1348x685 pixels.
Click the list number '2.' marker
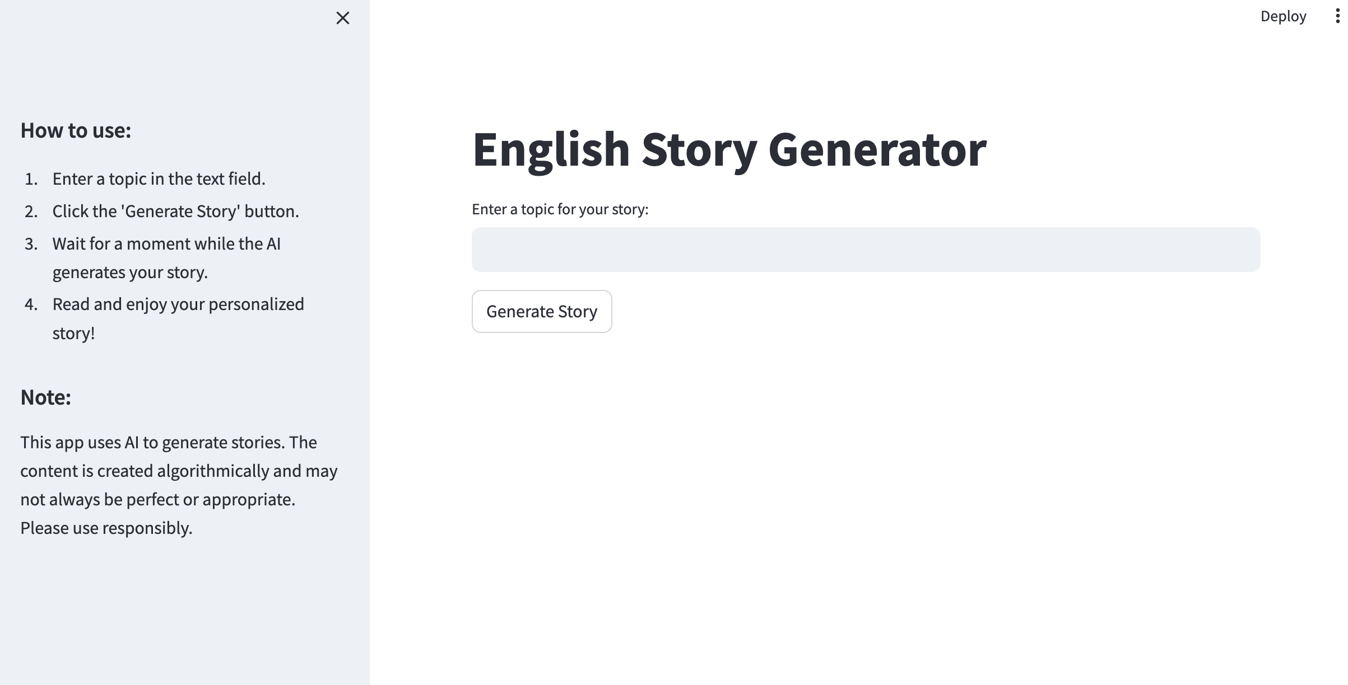point(31,212)
